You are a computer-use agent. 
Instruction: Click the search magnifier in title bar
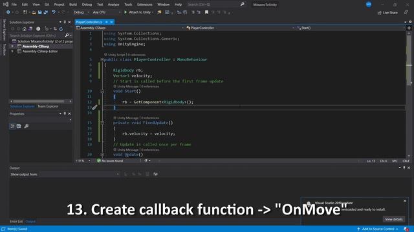[x=243, y=5]
